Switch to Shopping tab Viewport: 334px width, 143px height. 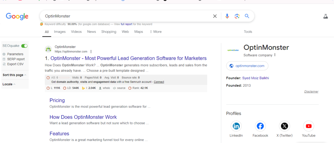(109, 32)
